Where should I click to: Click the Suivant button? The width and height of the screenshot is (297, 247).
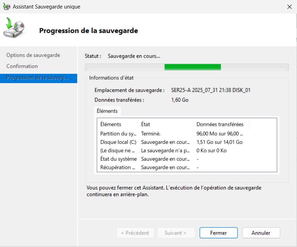(x=176, y=233)
